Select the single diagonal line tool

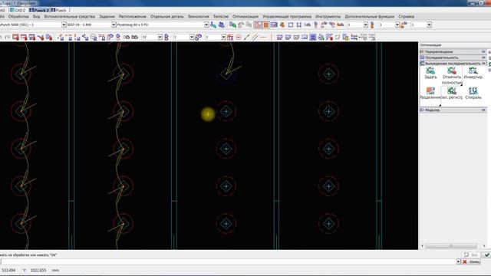click(x=247, y=38)
